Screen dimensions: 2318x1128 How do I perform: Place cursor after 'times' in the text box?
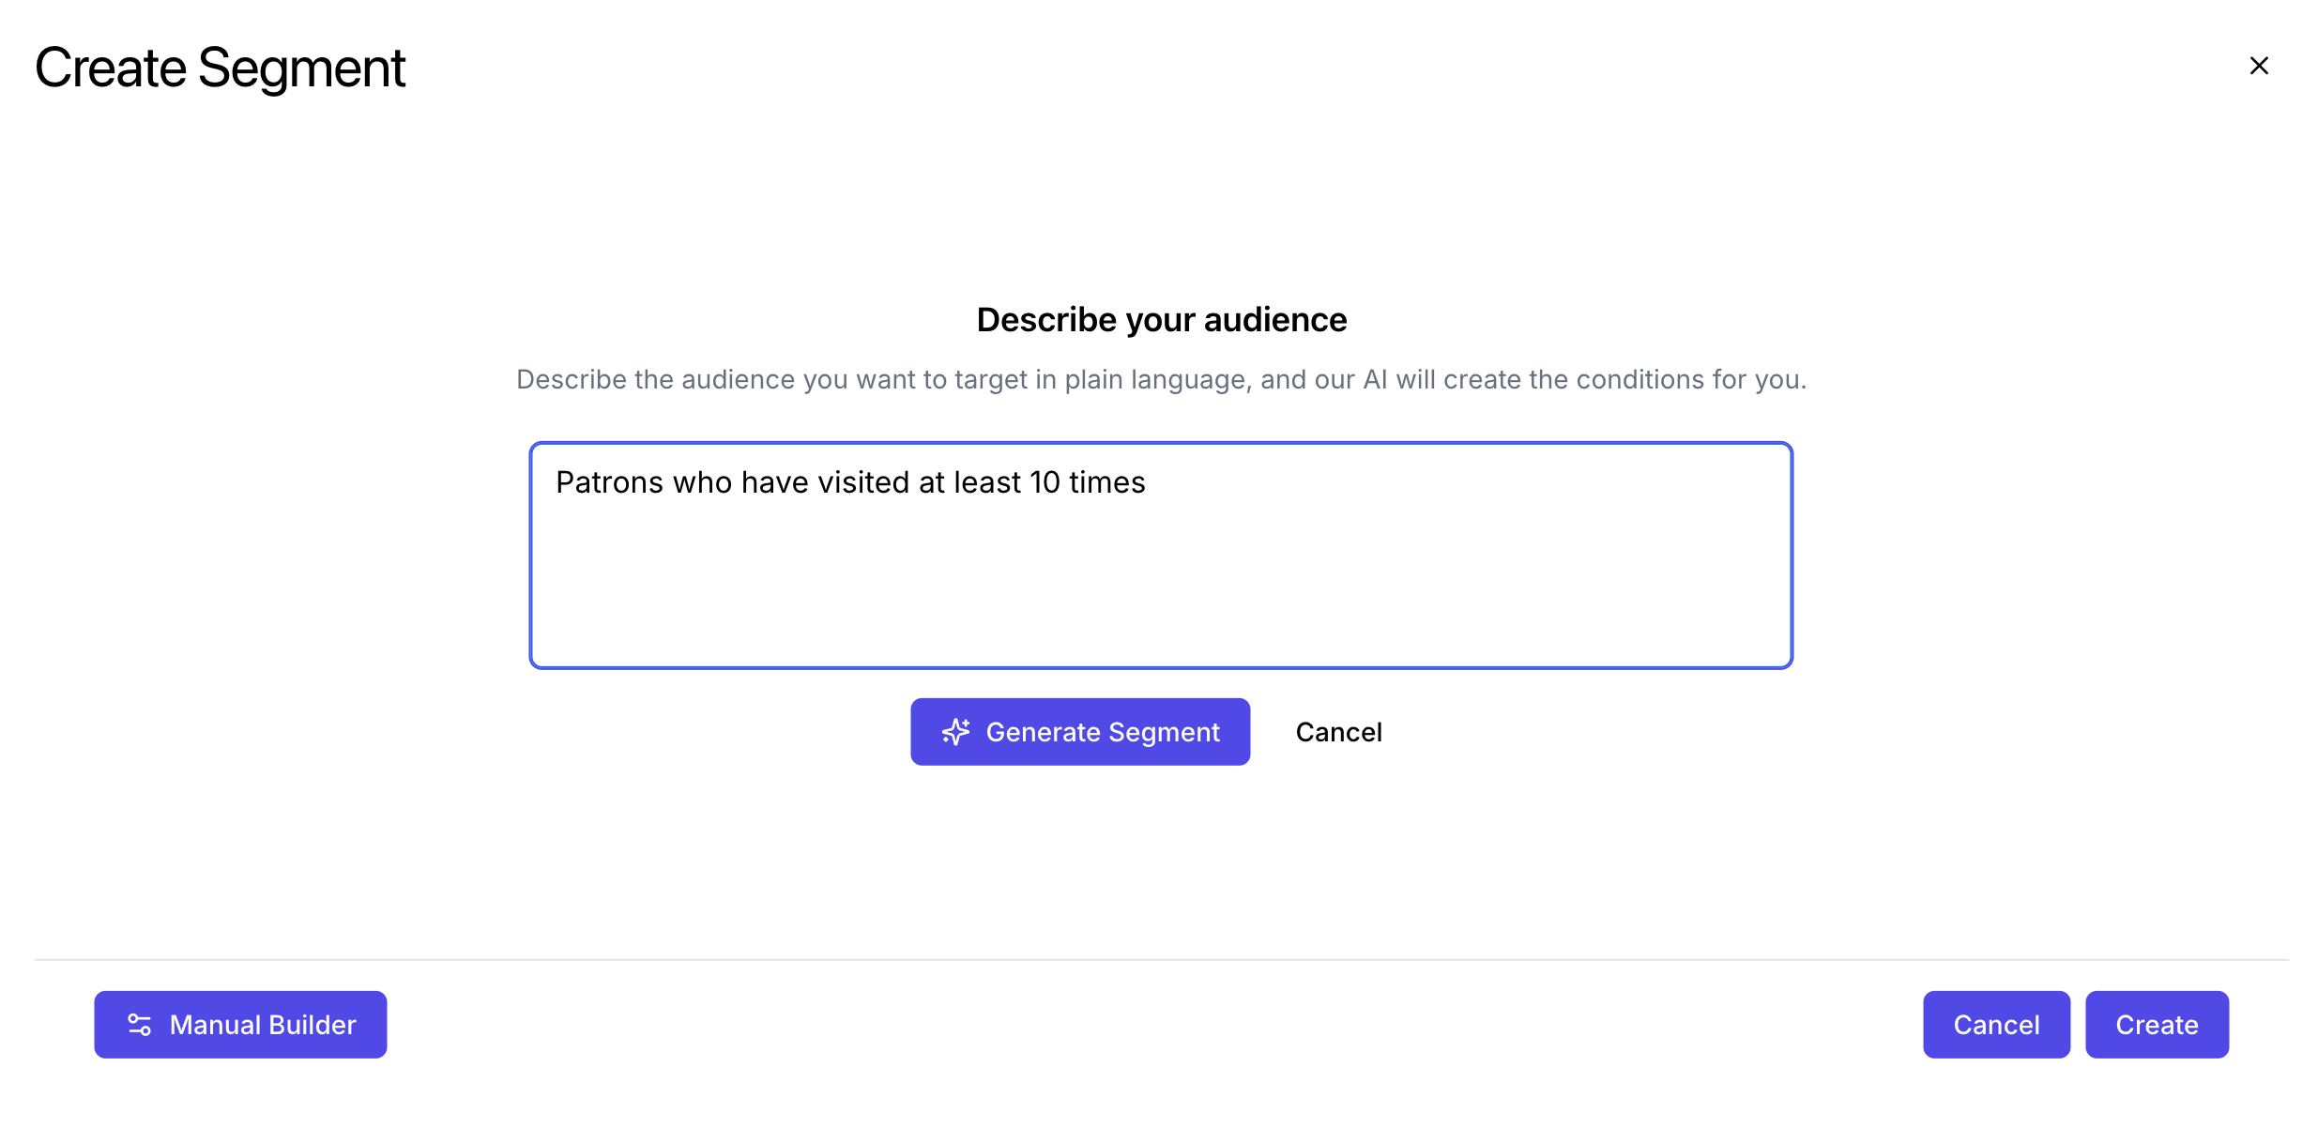[x=1147, y=482]
